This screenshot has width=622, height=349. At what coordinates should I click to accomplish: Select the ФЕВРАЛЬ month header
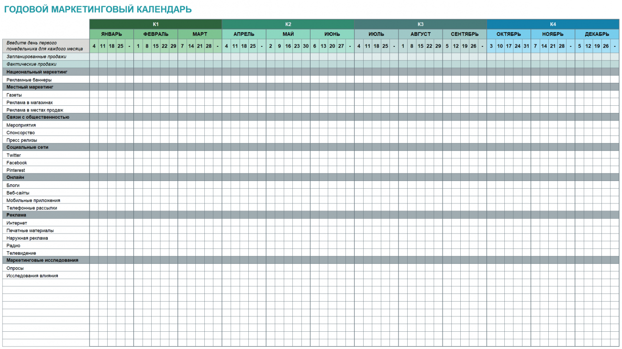[x=155, y=34]
